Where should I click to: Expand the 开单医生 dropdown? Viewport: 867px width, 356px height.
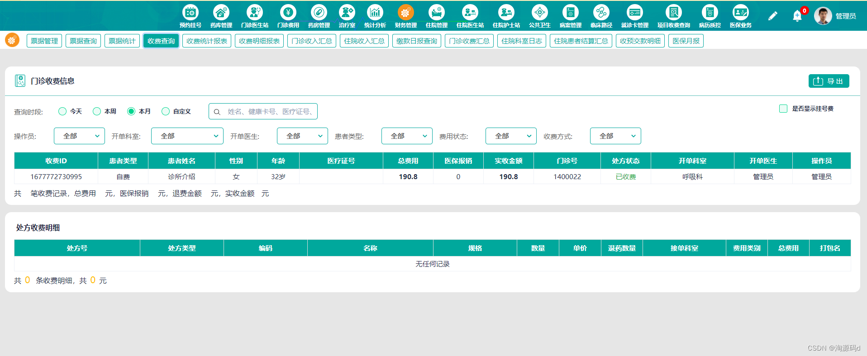[302, 136]
